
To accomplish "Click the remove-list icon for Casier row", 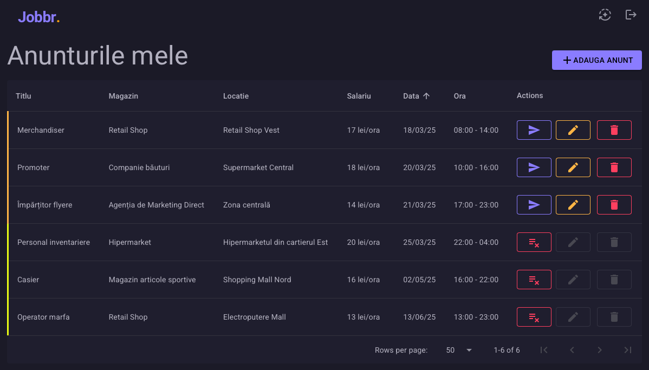I will 534,280.
